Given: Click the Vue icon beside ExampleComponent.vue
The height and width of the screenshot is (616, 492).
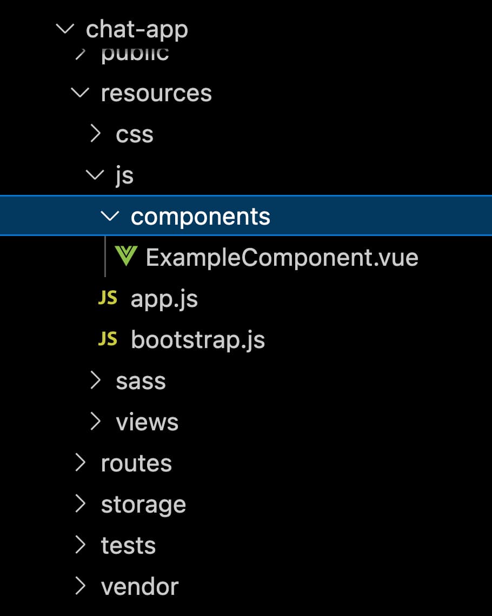Looking at the screenshot, I should coord(126,255).
